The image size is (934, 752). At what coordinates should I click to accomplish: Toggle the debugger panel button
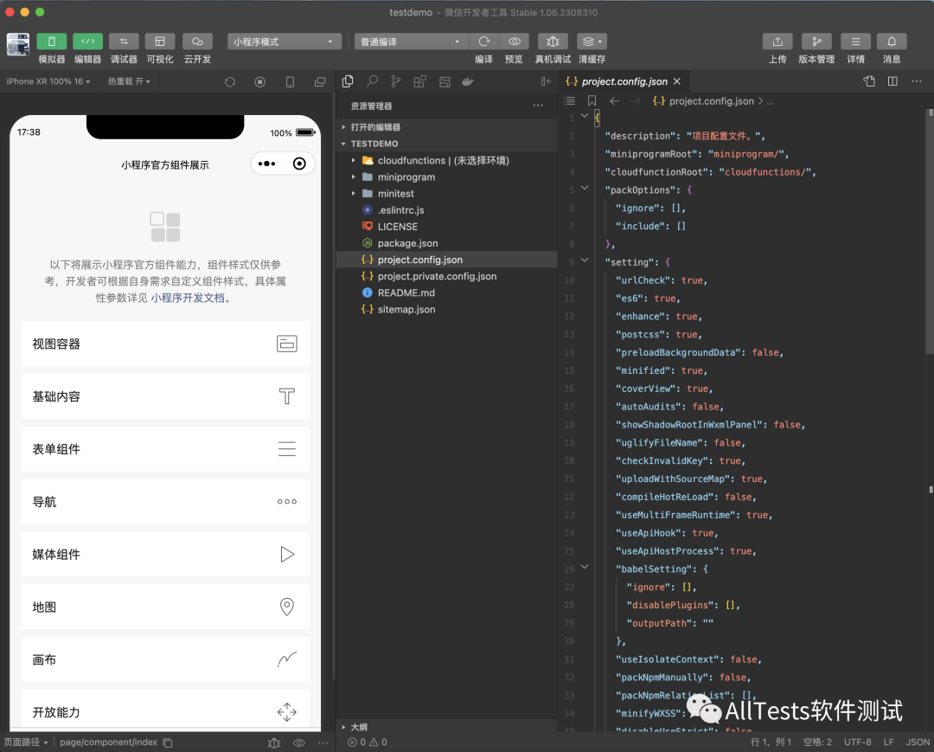coord(124,42)
